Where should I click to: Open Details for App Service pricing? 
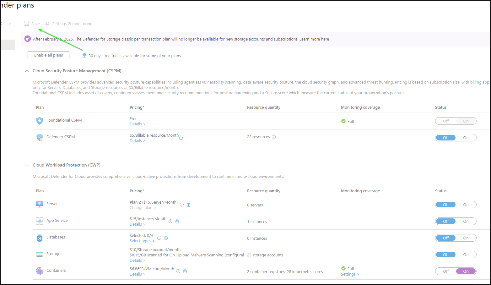point(137,224)
